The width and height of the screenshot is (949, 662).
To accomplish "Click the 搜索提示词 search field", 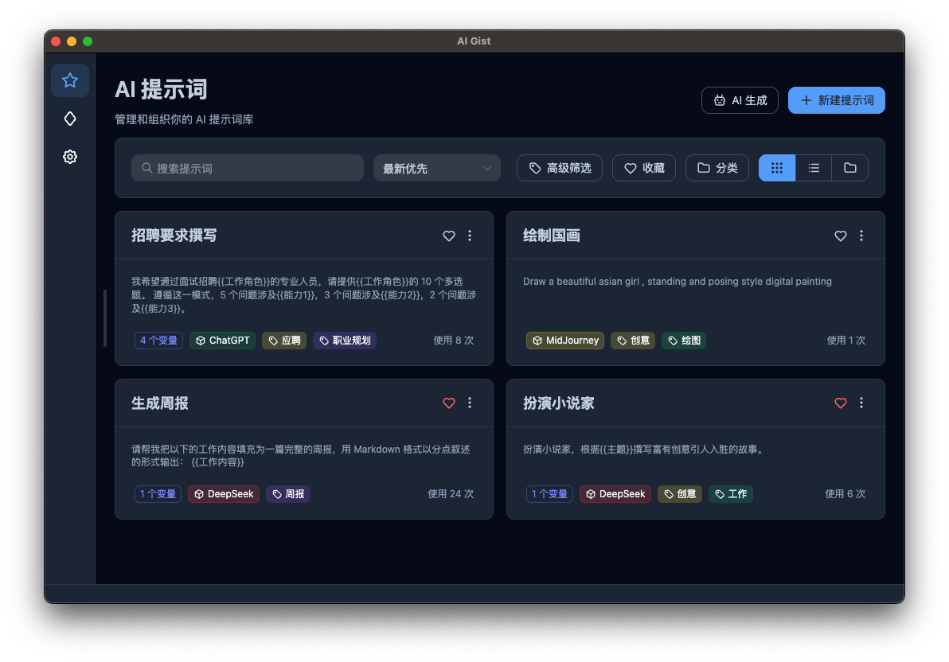I will tap(247, 168).
